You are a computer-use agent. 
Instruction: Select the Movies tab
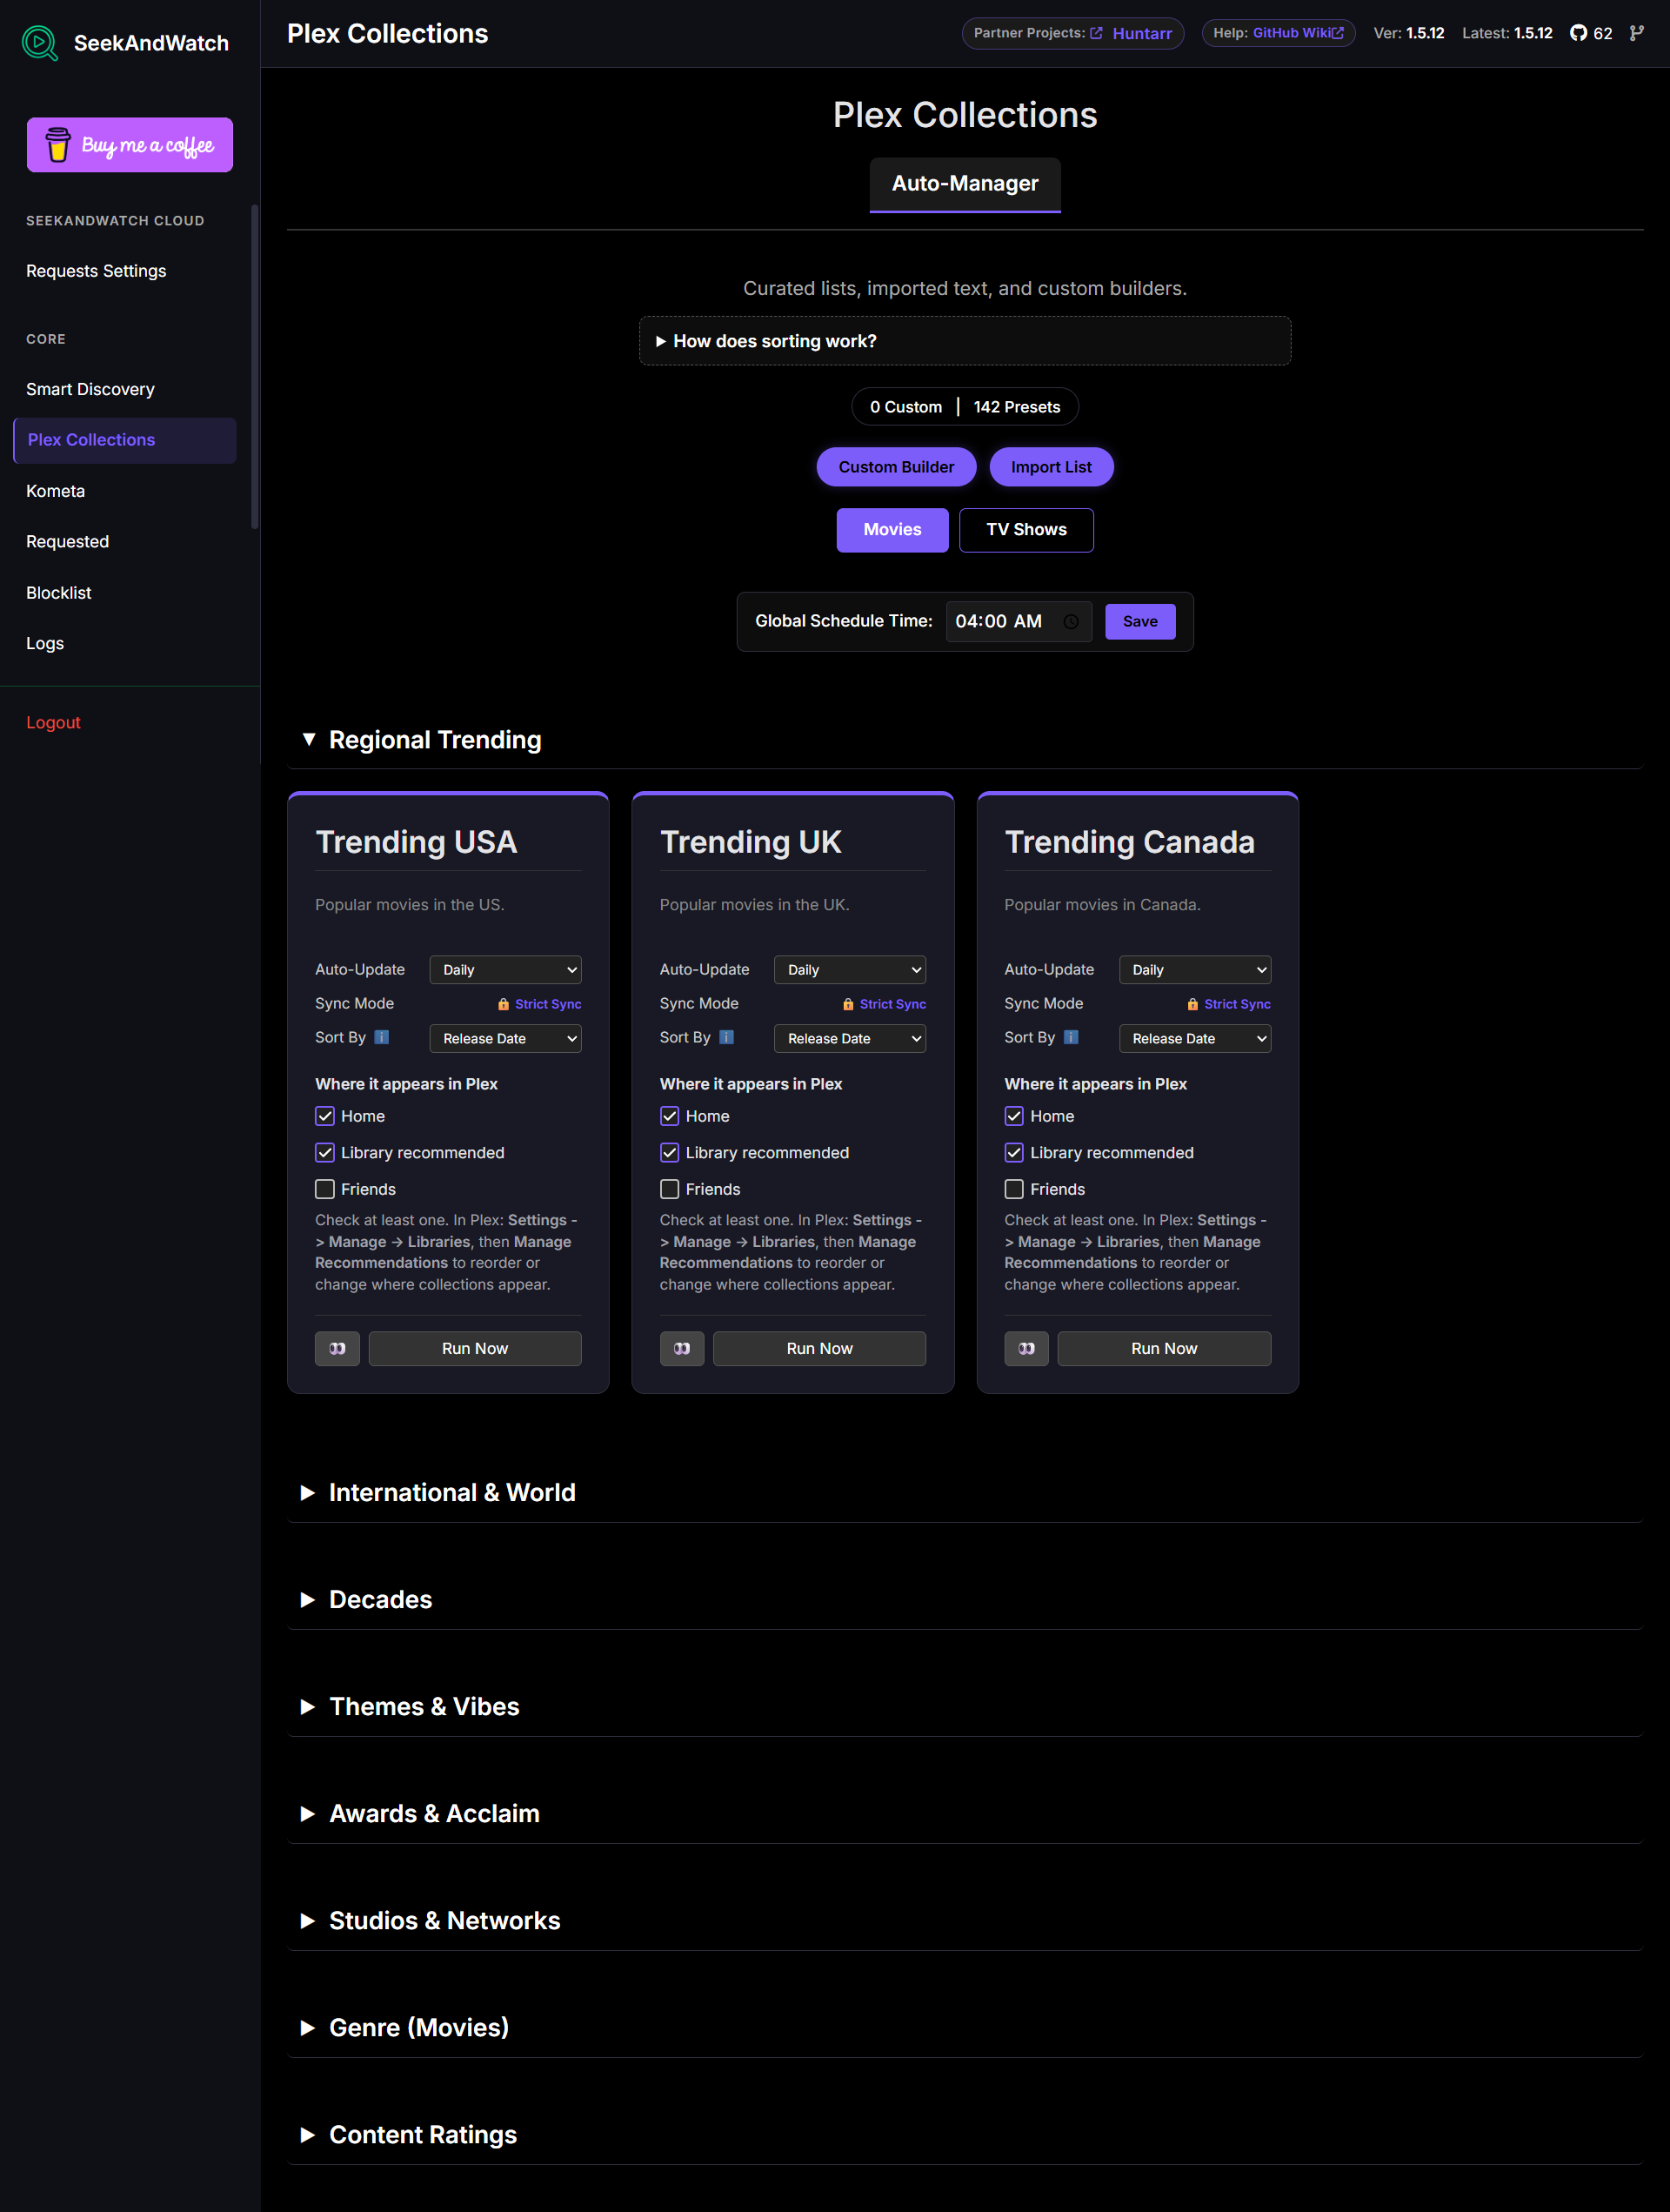tap(892, 530)
